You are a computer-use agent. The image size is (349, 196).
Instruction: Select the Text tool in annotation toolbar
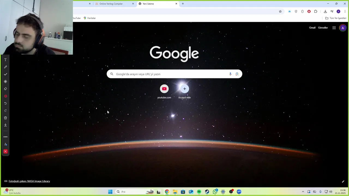click(5, 60)
